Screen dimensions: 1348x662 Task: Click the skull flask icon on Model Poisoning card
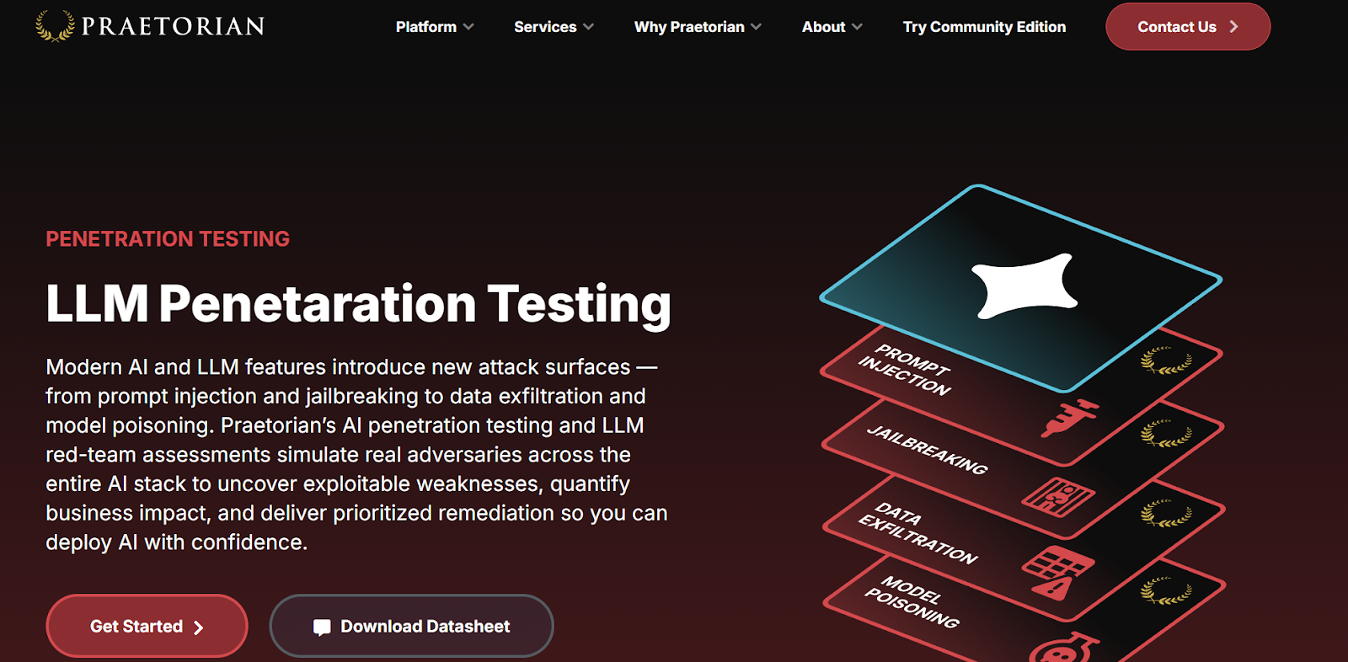coord(1064,647)
